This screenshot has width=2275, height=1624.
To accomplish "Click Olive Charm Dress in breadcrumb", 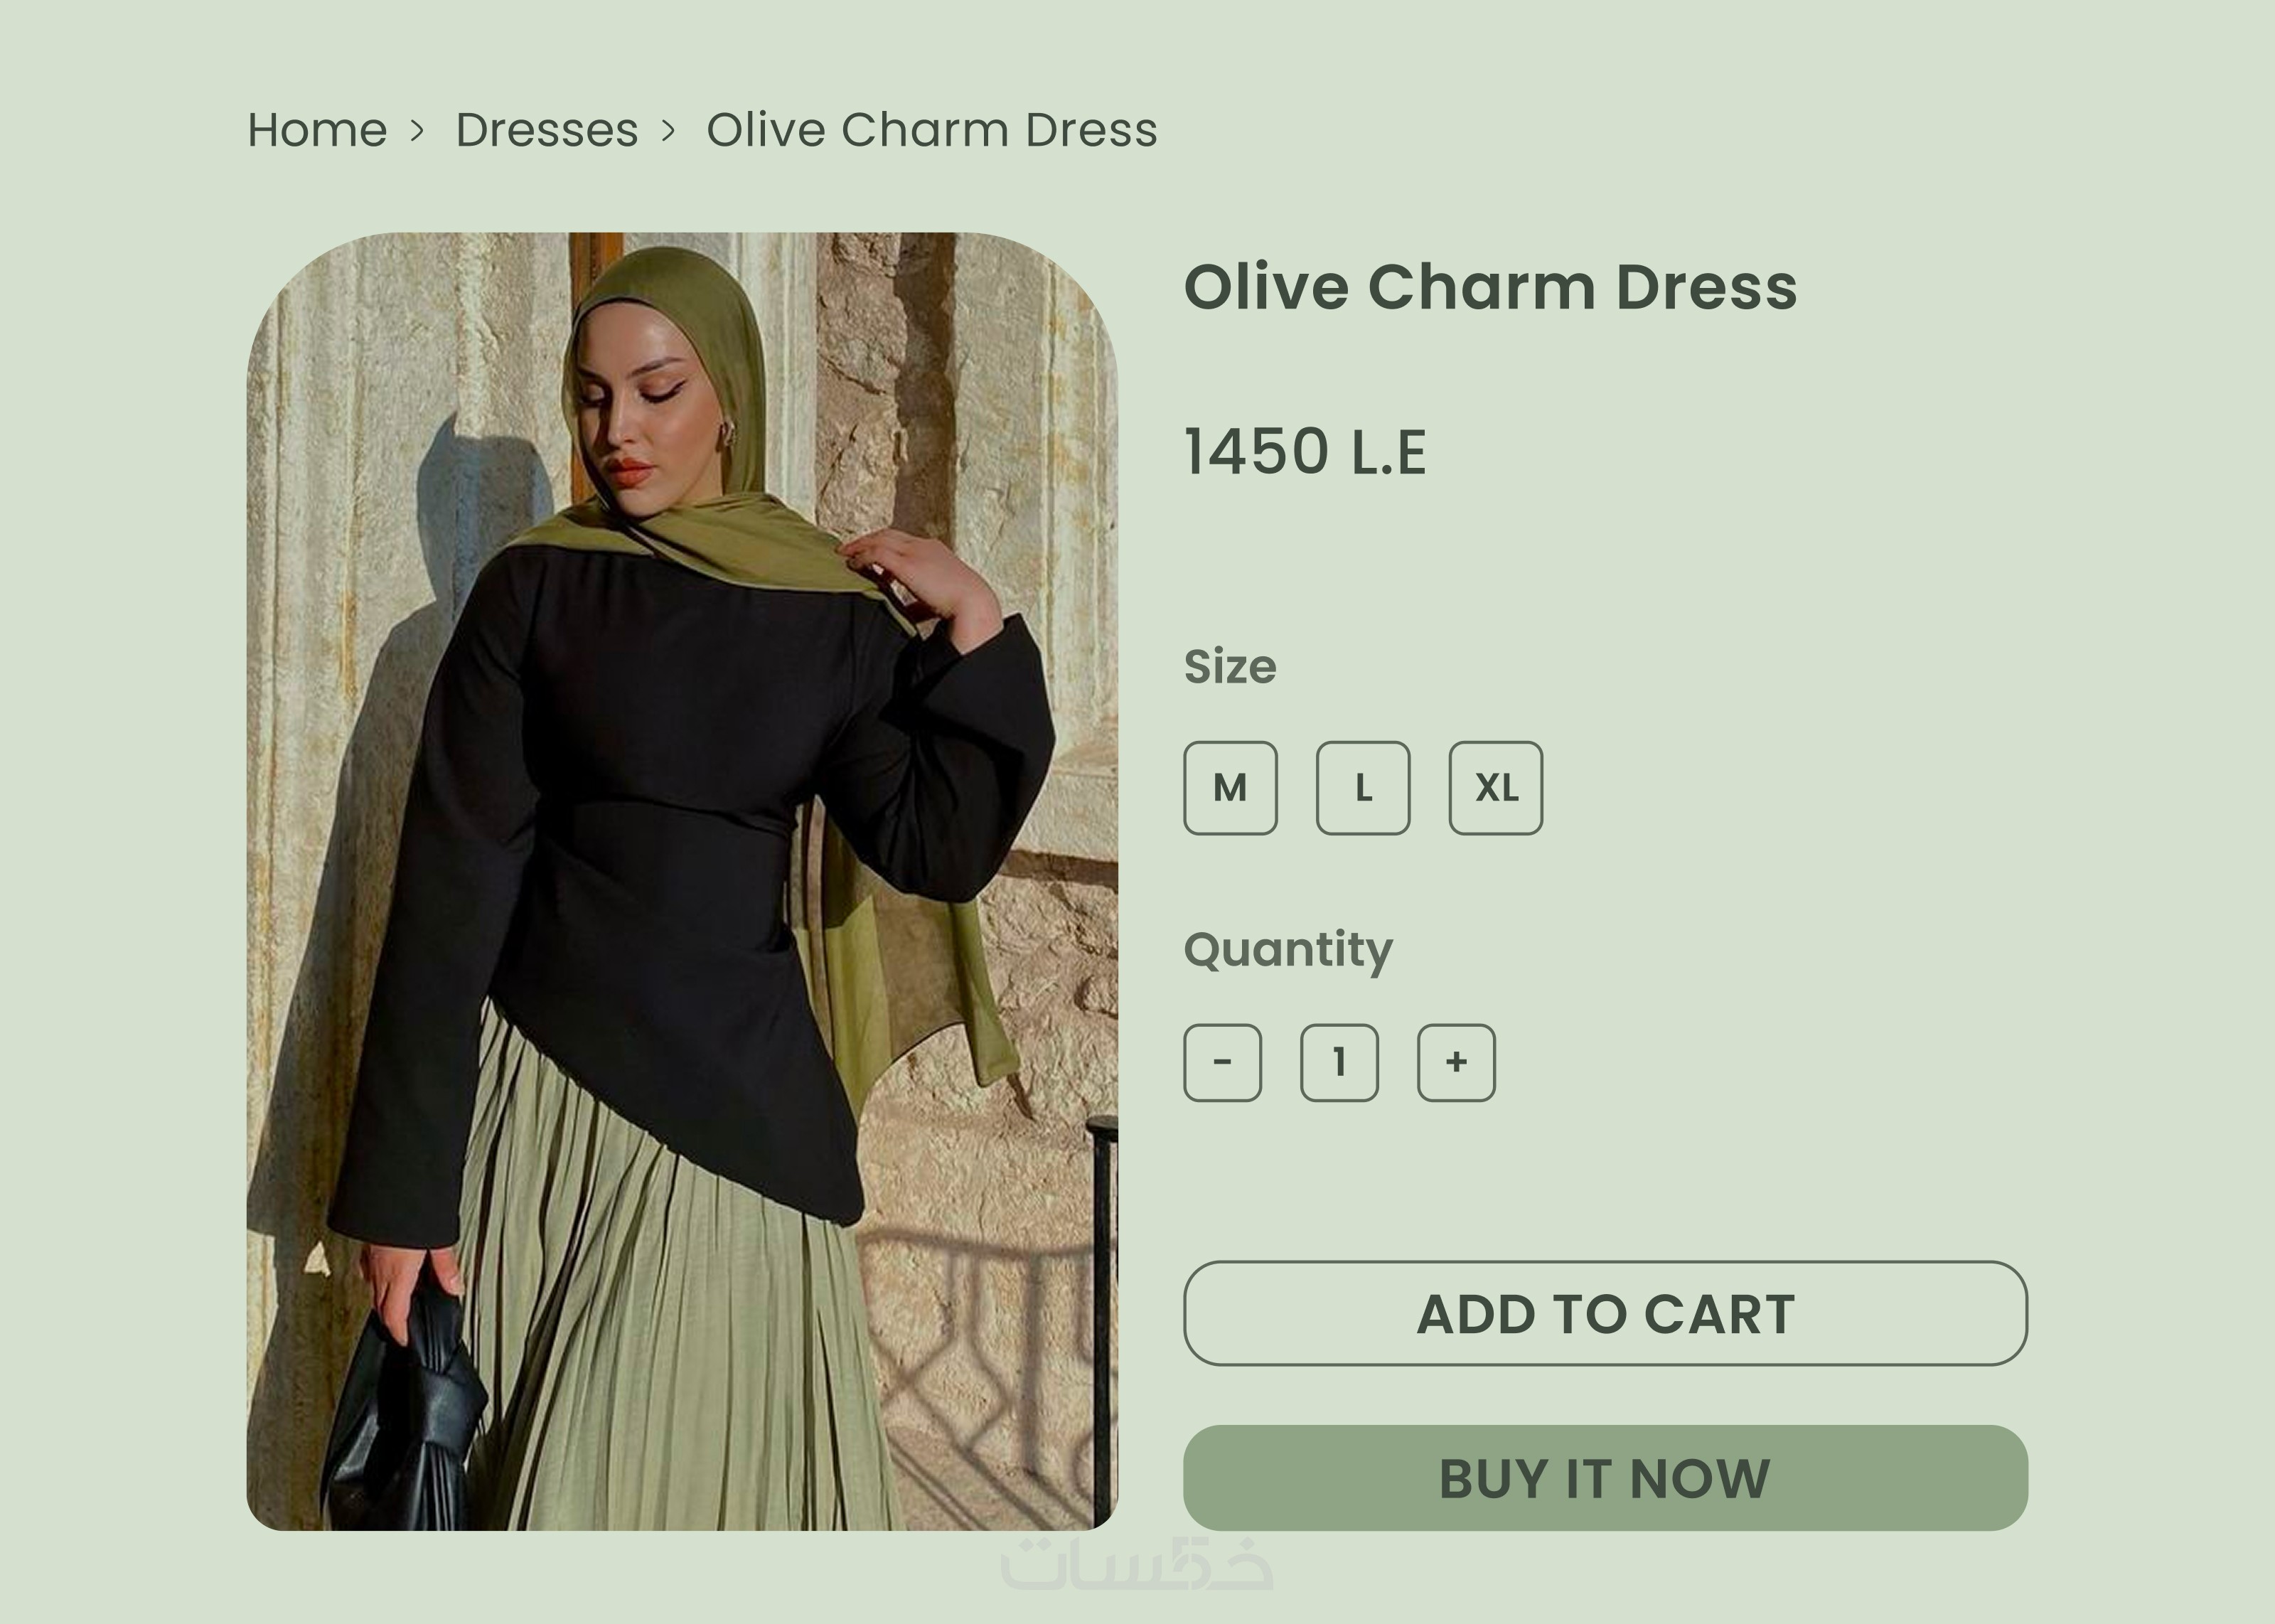I will pyautogui.click(x=931, y=130).
